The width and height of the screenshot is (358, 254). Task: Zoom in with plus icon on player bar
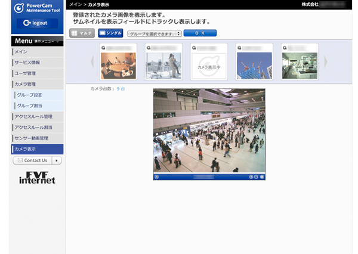point(251,177)
